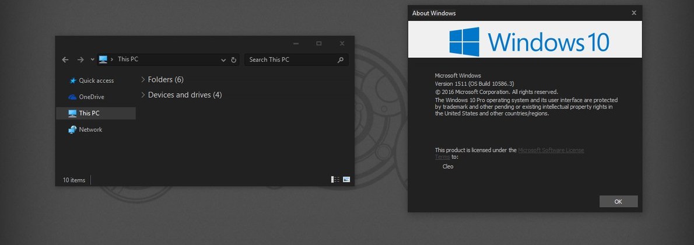The height and width of the screenshot is (245, 694).
Task: Click OK in About Windows dialog
Action: [618, 202]
